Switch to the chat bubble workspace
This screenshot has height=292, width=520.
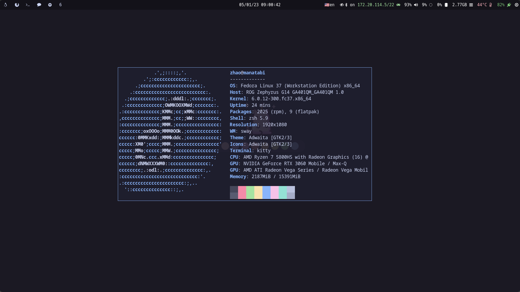(x=39, y=5)
